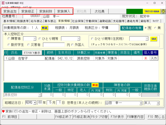Switch to the 資格等 tab
166x125 pixels.
[x=145, y=21]
